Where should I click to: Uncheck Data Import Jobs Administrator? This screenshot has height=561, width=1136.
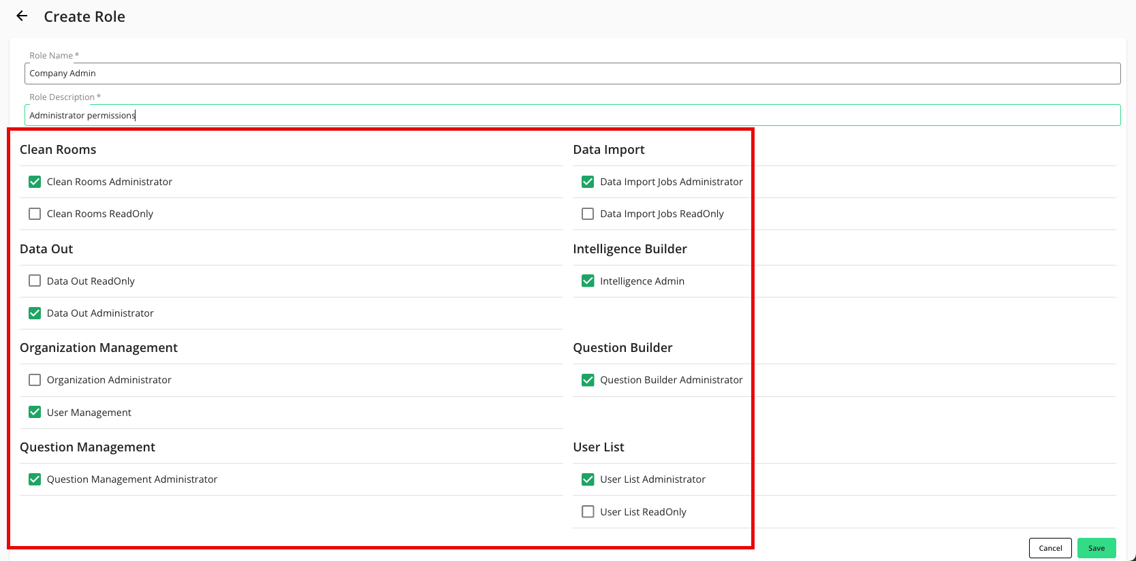[588, 182]
